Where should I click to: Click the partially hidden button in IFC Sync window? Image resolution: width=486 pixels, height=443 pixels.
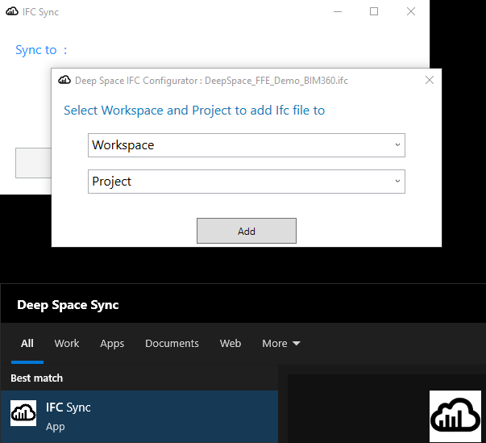34,163
